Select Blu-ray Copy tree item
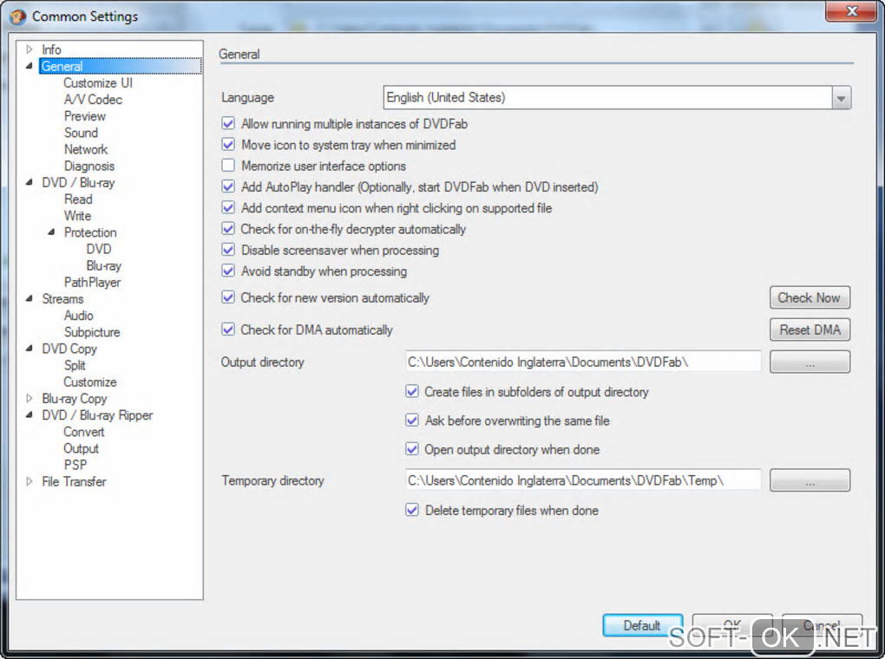 pos(75,398)
